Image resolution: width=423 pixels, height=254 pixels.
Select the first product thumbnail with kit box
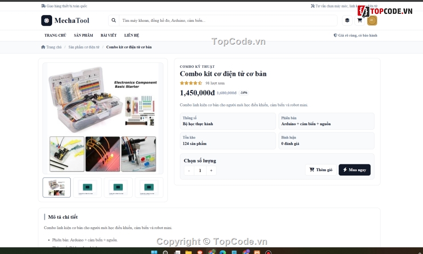pyautogui.click(x=57, y=187)
